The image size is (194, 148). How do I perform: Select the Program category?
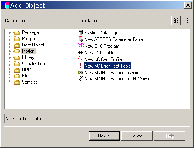pos(30,39)
